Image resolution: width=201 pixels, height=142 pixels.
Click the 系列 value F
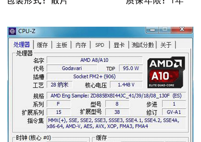click(x=59, y=104)
